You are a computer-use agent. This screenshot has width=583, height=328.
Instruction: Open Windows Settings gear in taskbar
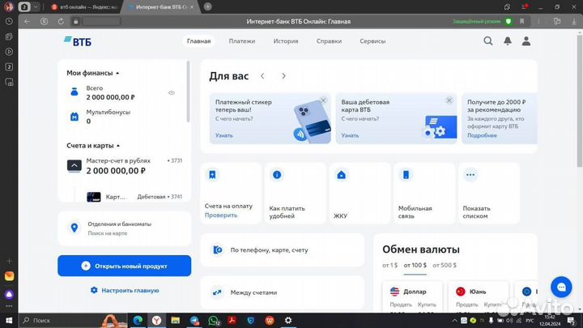click(x=288, y=320)
